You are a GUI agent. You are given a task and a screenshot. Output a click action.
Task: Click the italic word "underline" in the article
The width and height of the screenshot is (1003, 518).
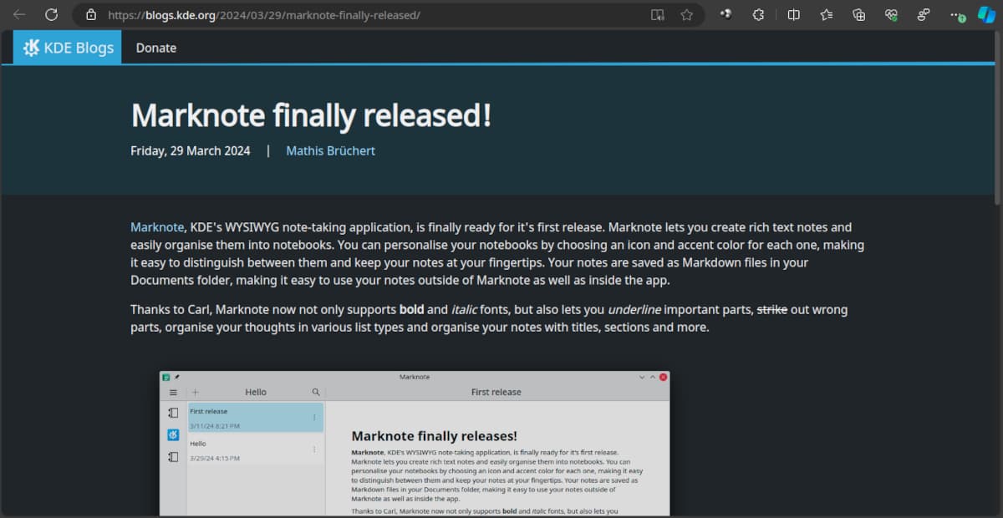tap(634, 310)
